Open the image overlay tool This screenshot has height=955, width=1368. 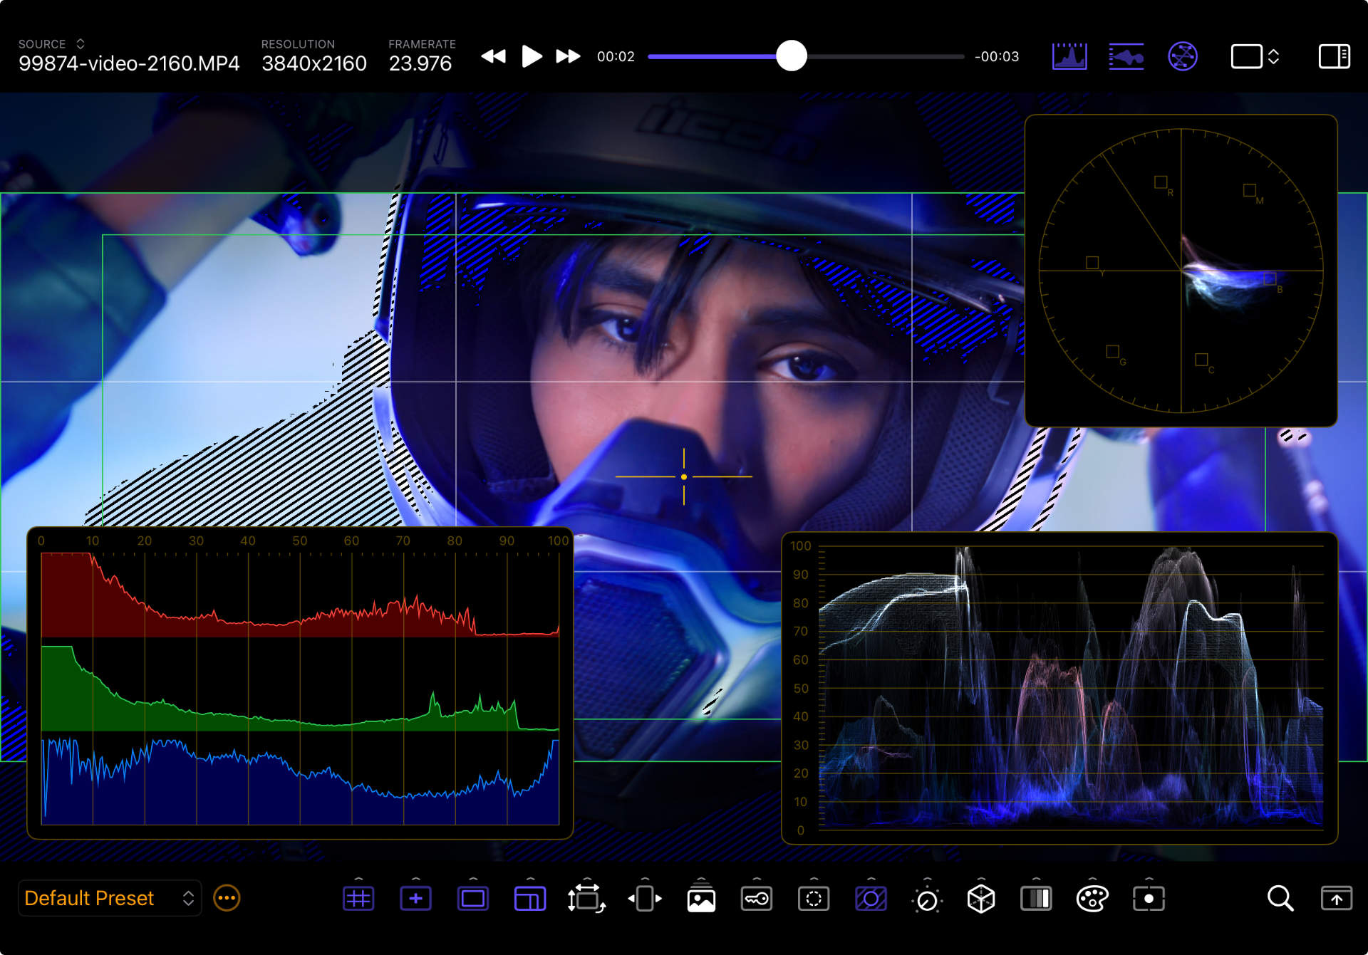(x=701, y=899)
